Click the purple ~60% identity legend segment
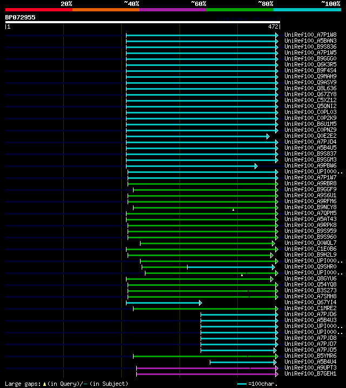346x388 pixels. [x=173, y=10]
